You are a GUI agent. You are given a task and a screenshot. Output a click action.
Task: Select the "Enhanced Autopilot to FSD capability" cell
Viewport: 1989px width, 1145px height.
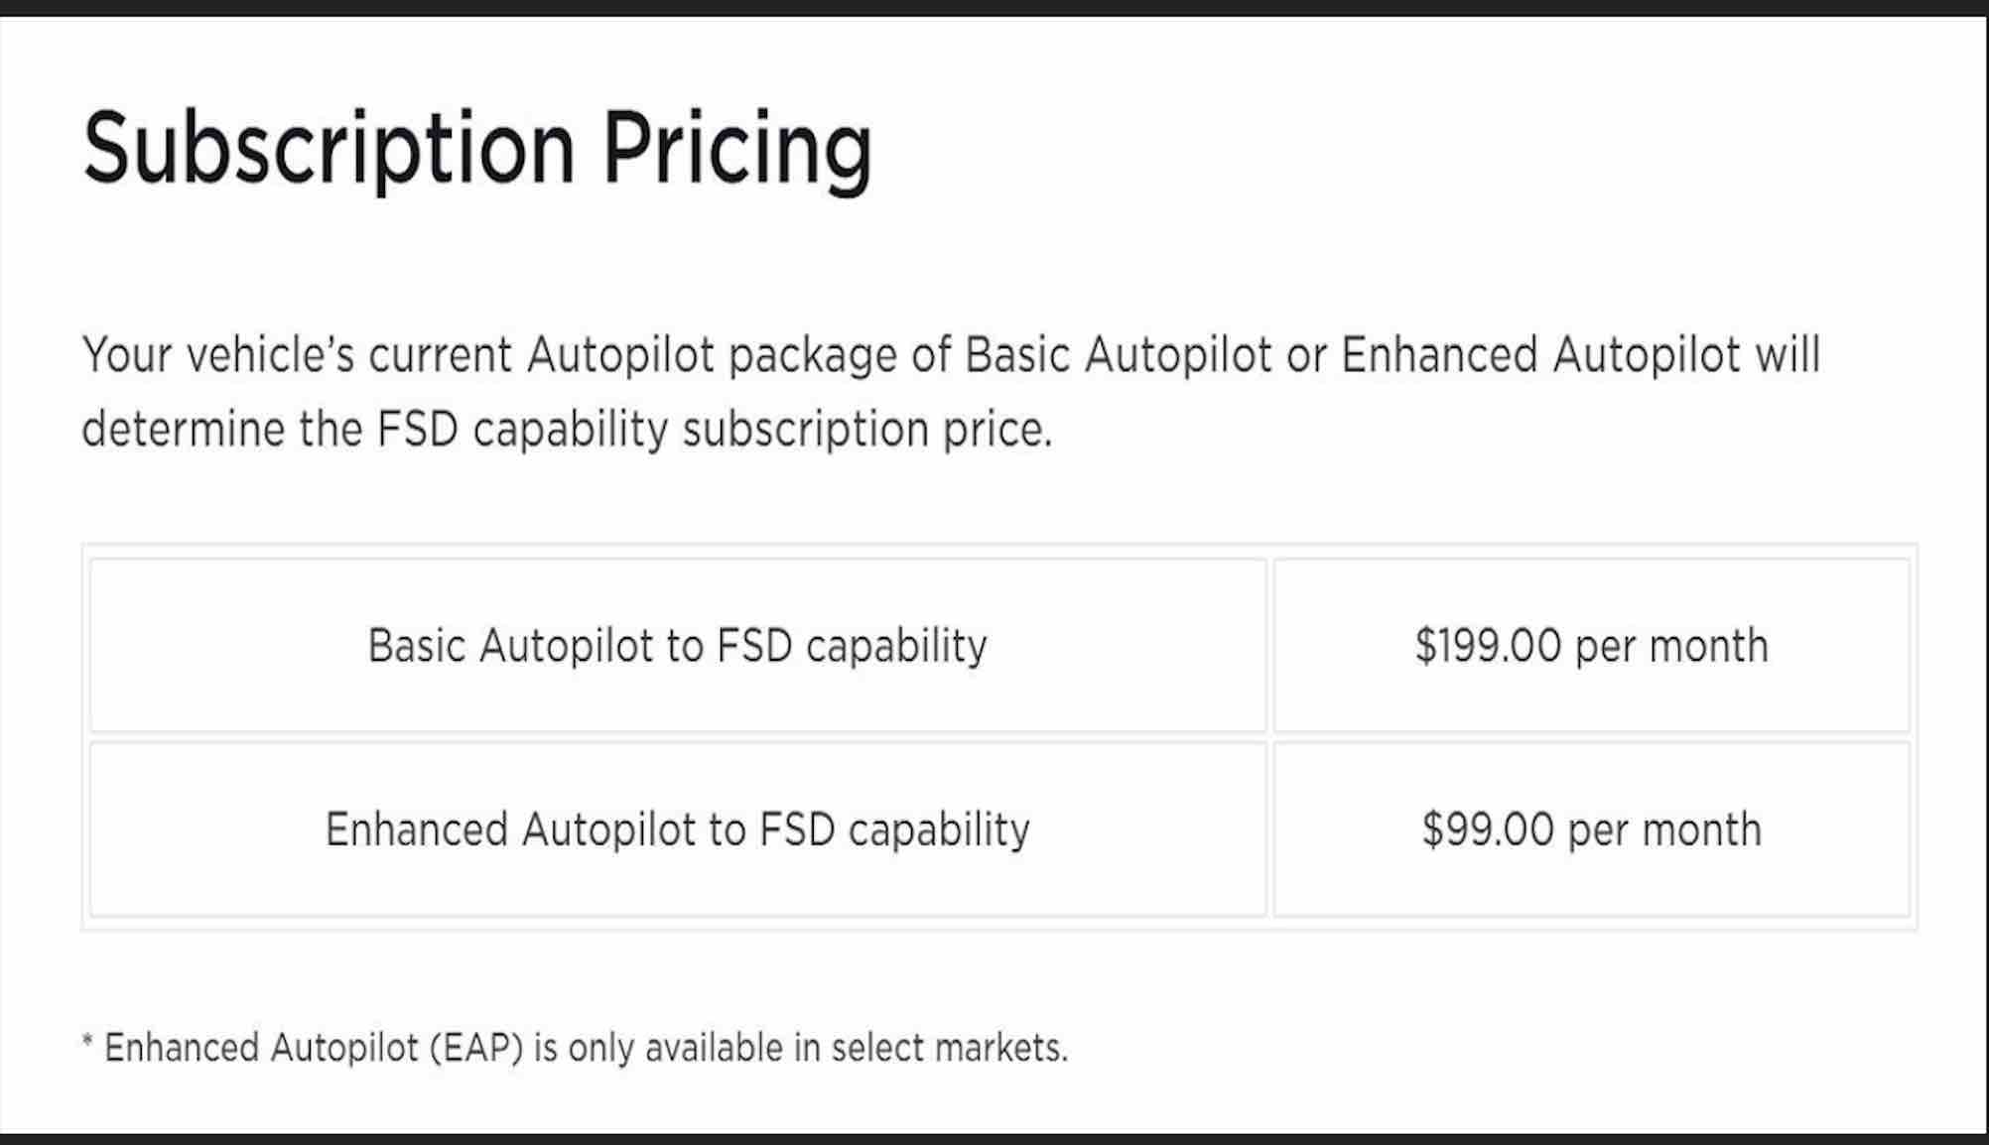(678, 829)
